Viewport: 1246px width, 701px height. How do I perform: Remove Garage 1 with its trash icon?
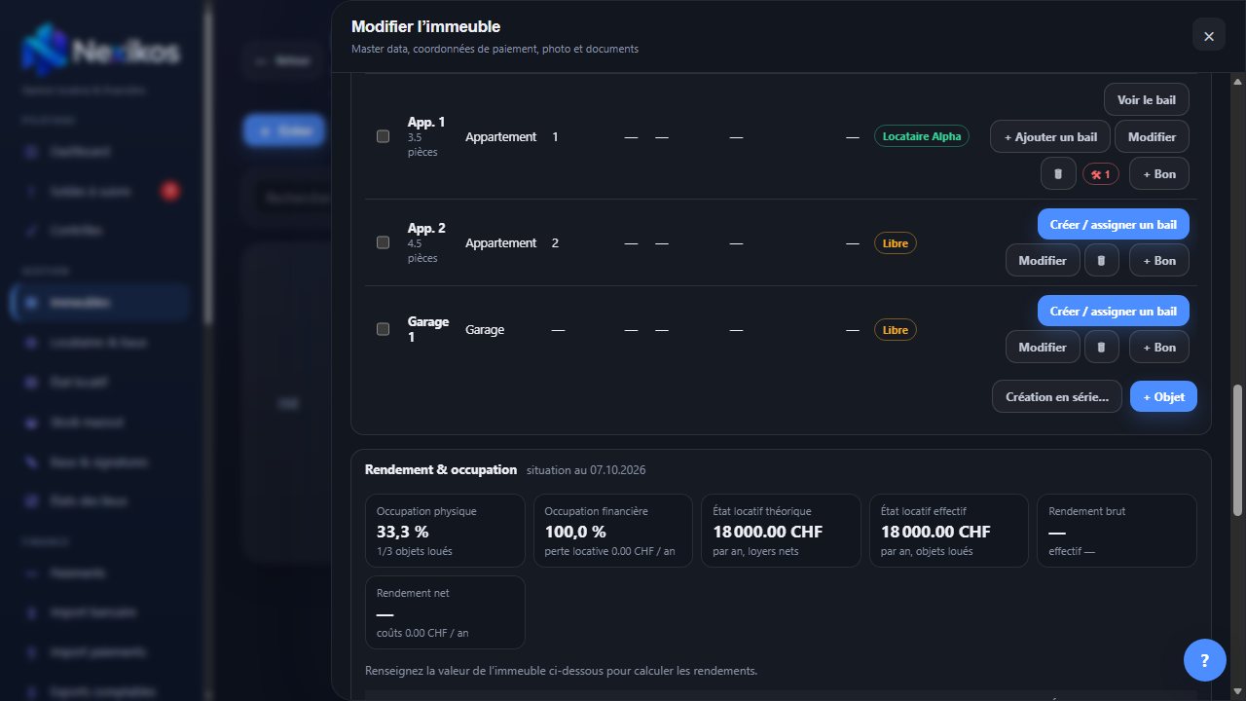[1101, 347]
